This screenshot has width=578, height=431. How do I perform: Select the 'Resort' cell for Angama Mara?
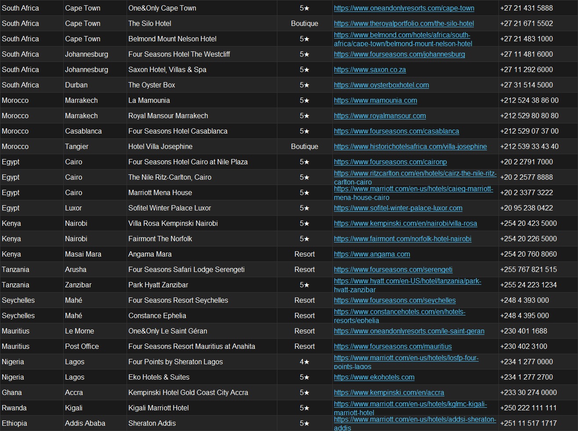(x=305, y=254)
